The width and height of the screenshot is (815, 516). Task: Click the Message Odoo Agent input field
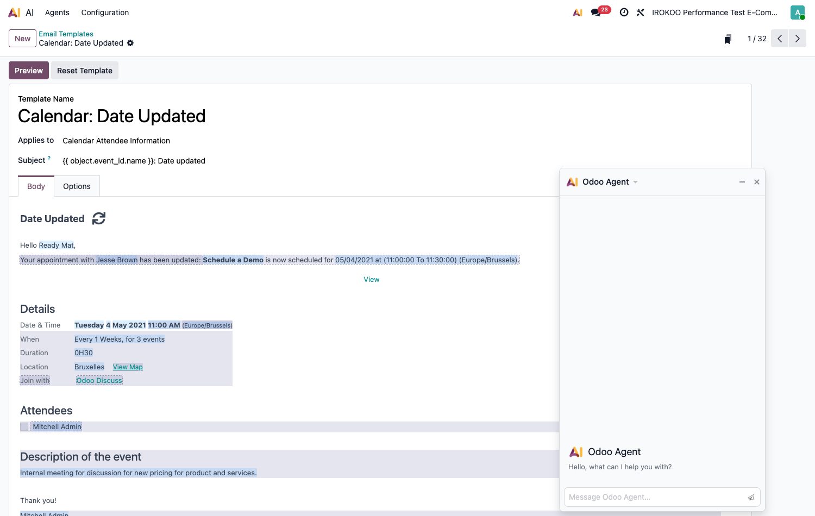655,497
